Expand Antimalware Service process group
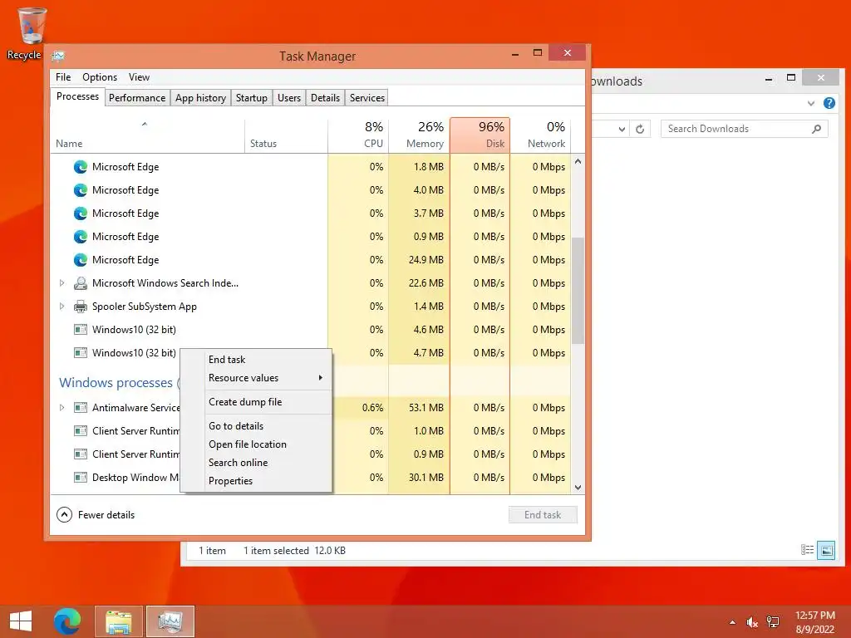The width and height of the screenshot is (851, 638). (61, 407)
